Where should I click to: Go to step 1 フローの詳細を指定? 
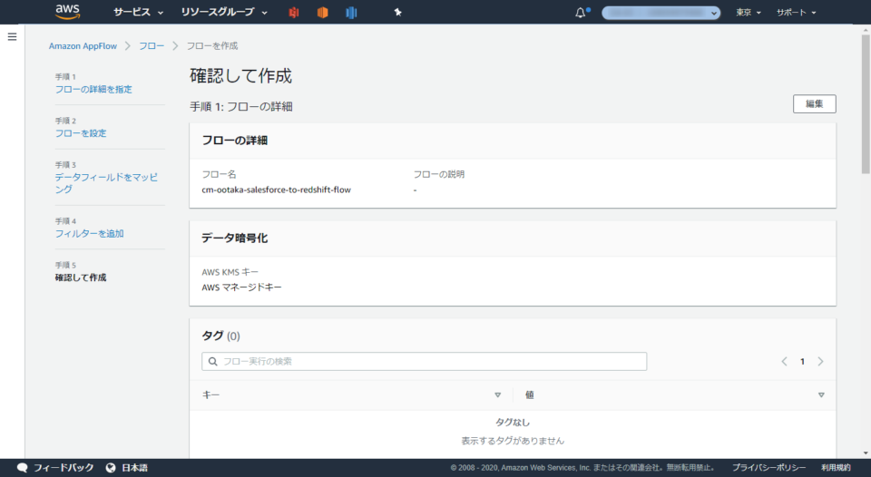click(x=93, y=90)
